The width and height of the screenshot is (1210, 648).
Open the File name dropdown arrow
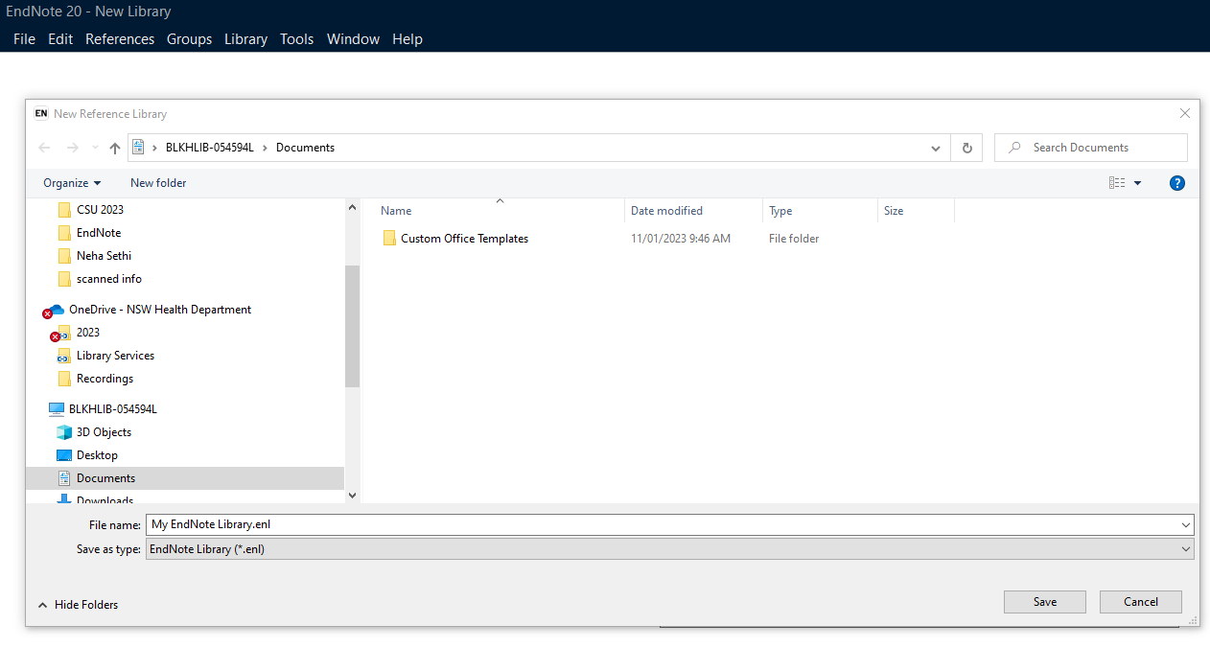pos(1187,524)
